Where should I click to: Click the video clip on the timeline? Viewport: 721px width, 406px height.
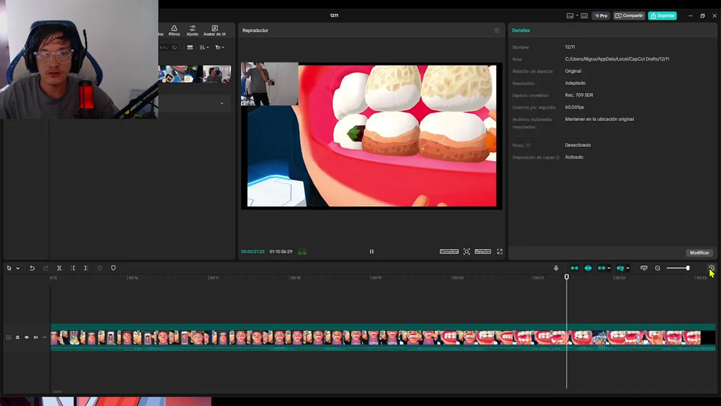[x=383, y=337]
